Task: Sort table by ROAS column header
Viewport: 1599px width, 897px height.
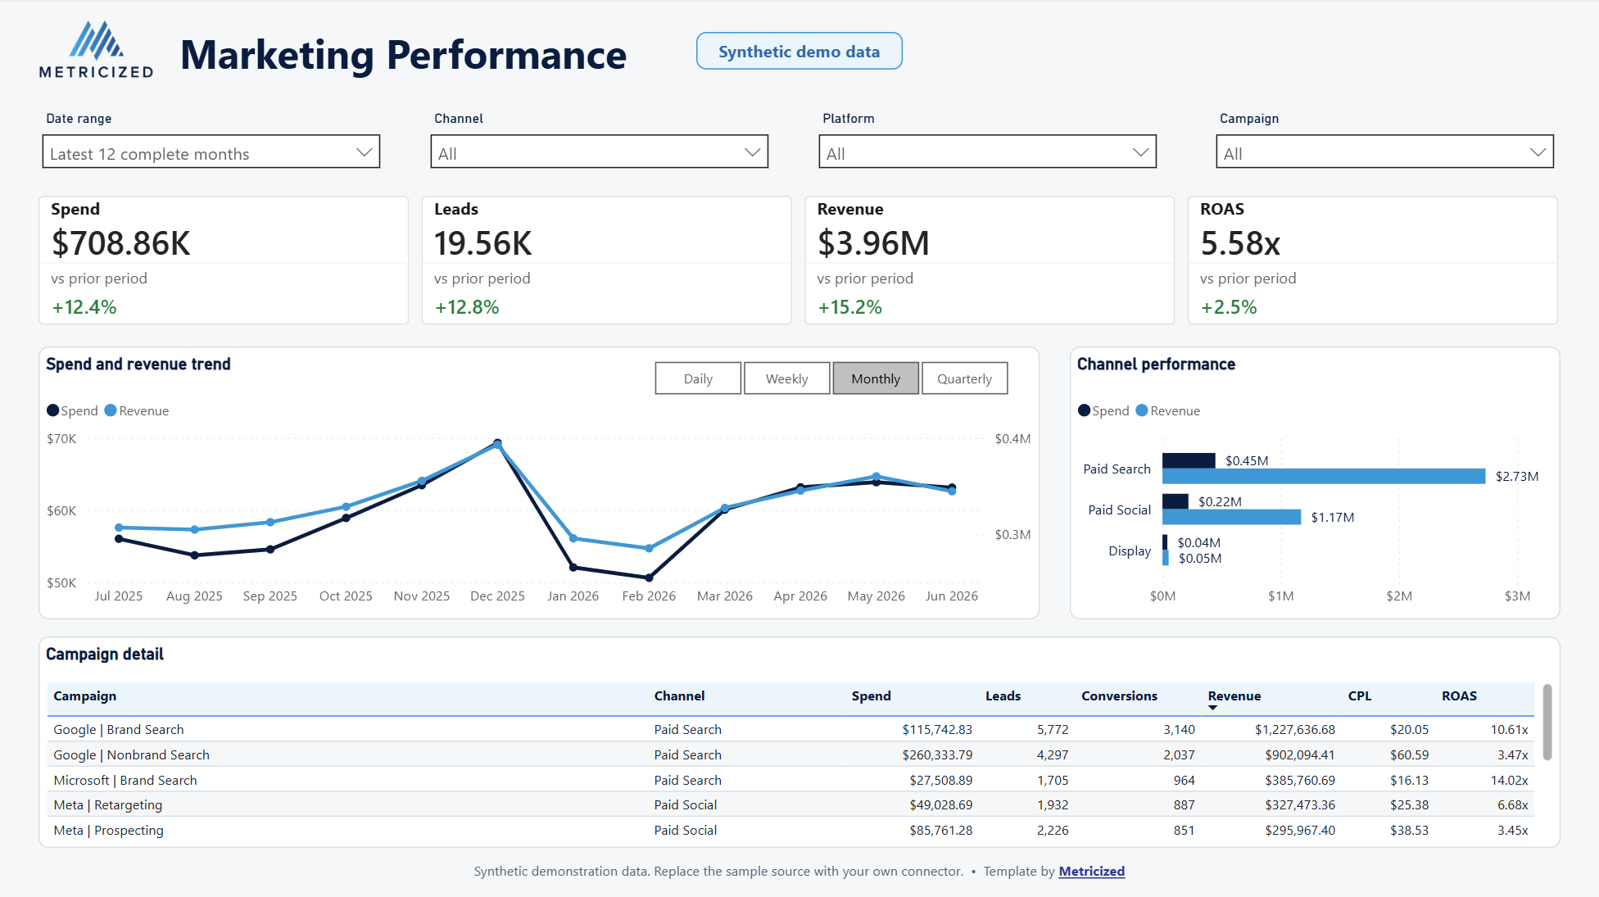Action: (1459, 695)
